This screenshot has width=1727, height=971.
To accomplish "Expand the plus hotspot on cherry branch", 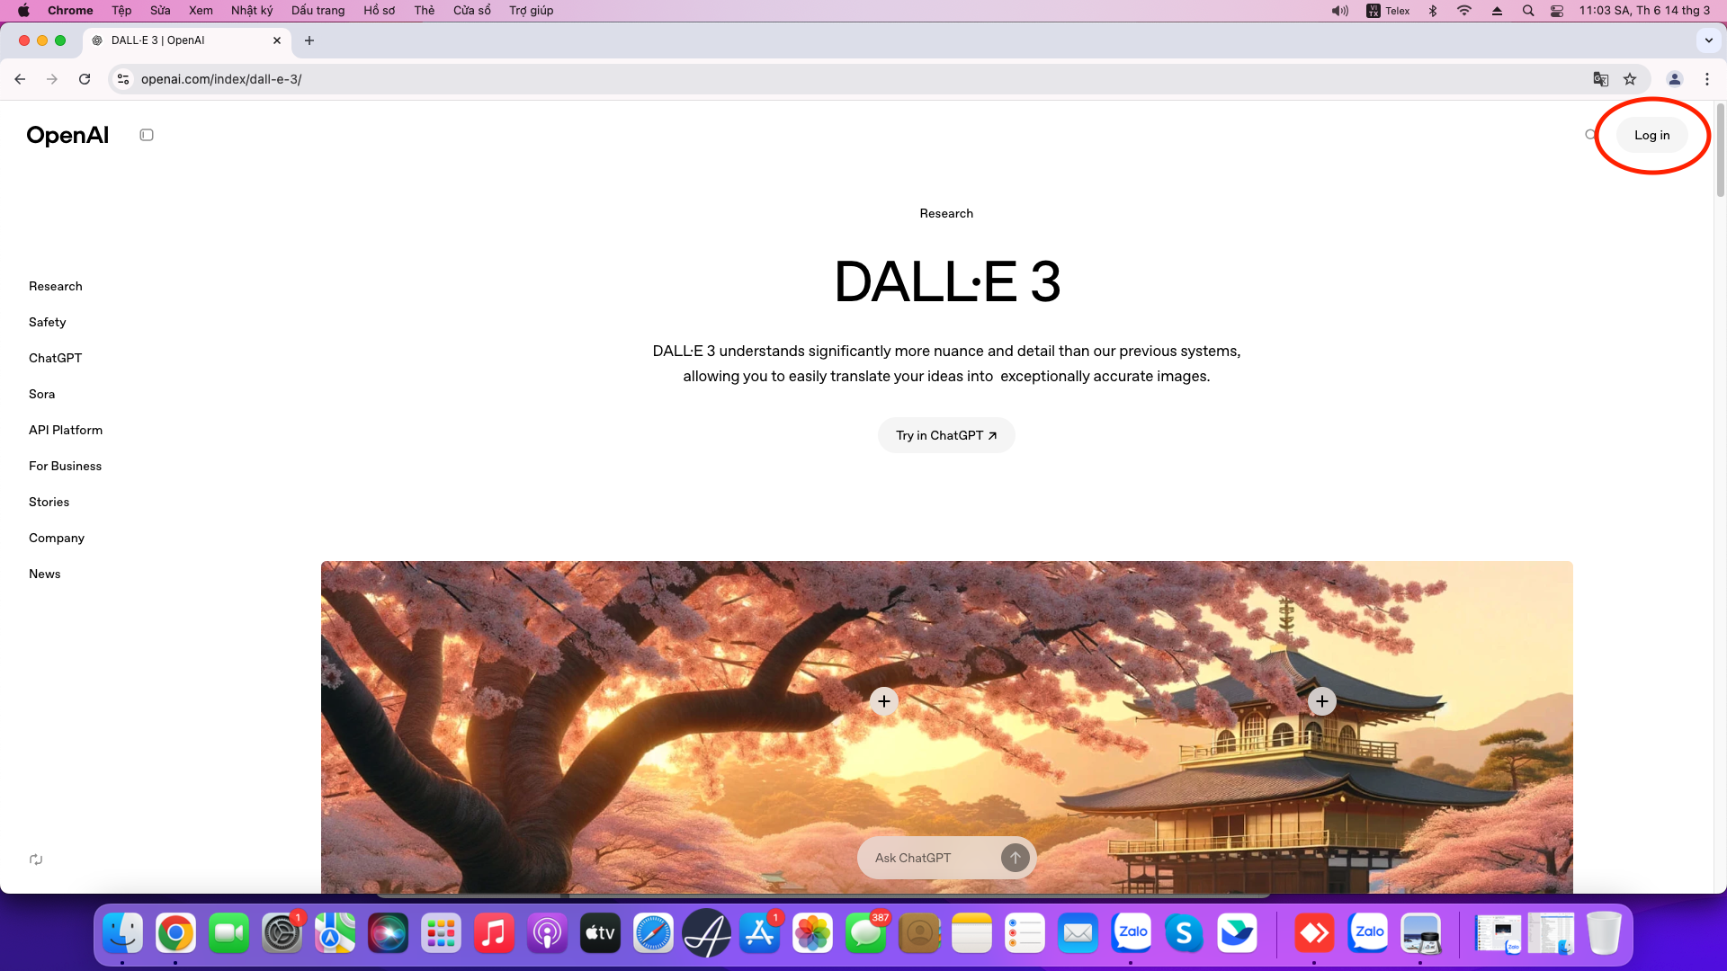I will point(884,701).
